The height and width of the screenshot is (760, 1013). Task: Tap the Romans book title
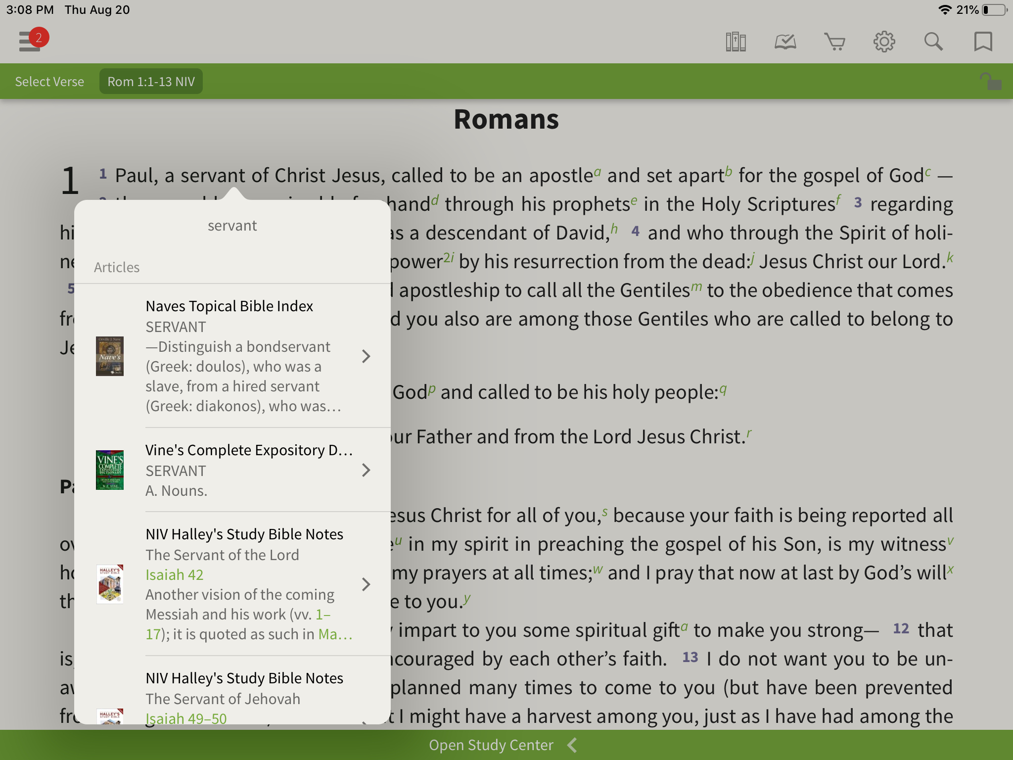pos(506,119)
